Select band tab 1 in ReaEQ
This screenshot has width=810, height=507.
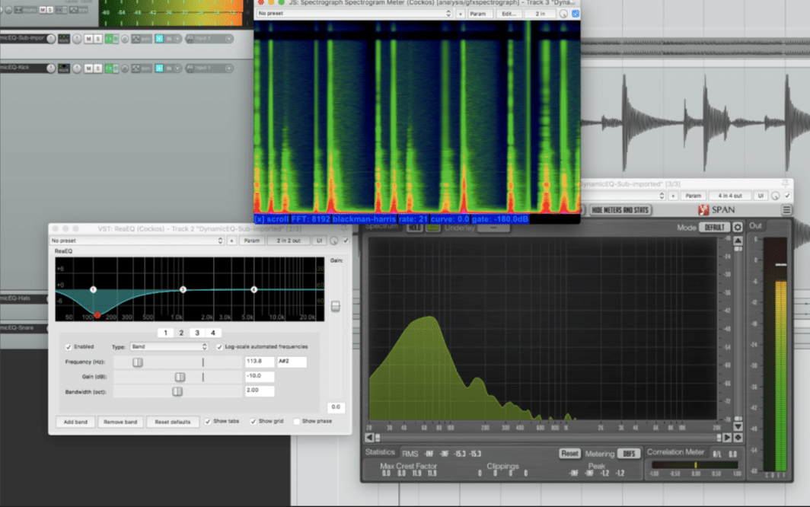(165, 333)
